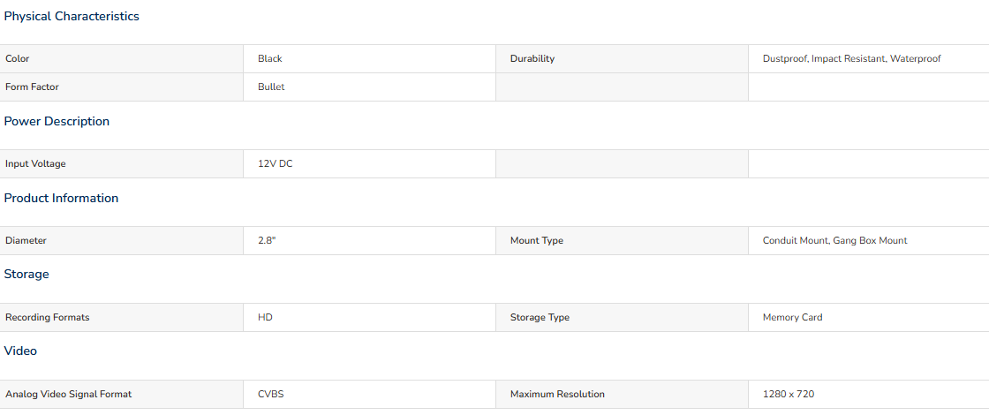Click the Diameter value 2.8"

267,241
